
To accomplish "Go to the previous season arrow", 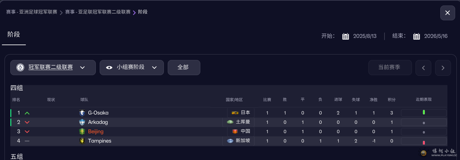I will pos(424,68).
